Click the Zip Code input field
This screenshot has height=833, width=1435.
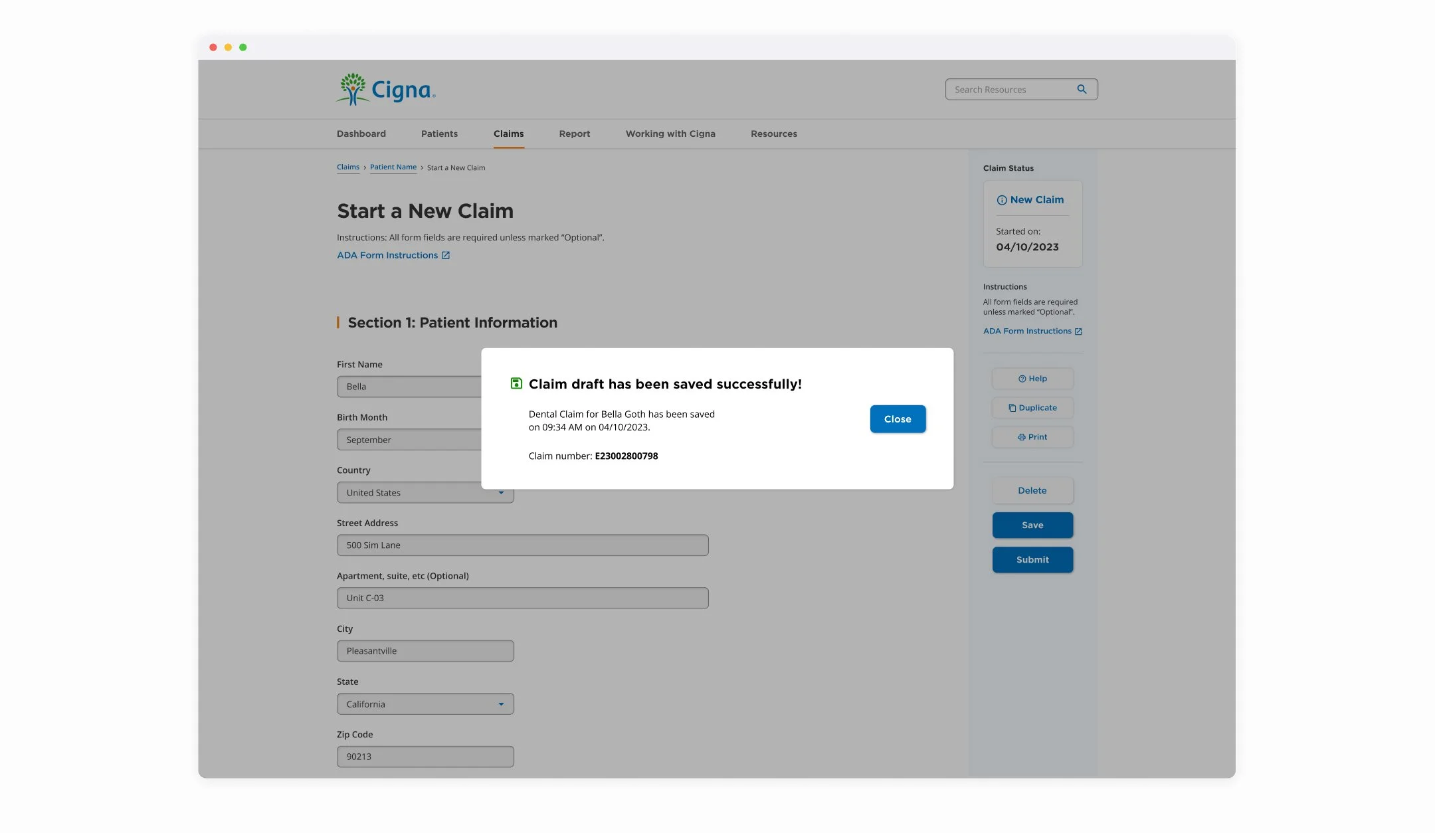click(x=425, y=757)
